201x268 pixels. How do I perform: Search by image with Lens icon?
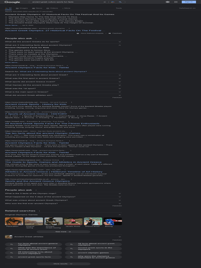coord(113,2)
